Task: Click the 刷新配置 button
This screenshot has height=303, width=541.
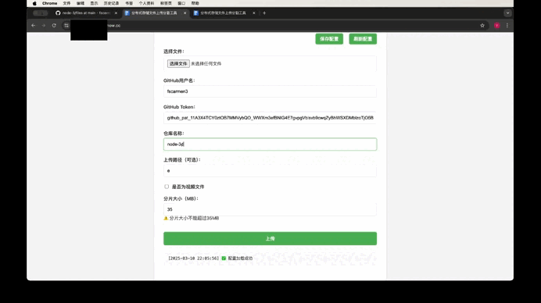Action: (x=363, y=39)
